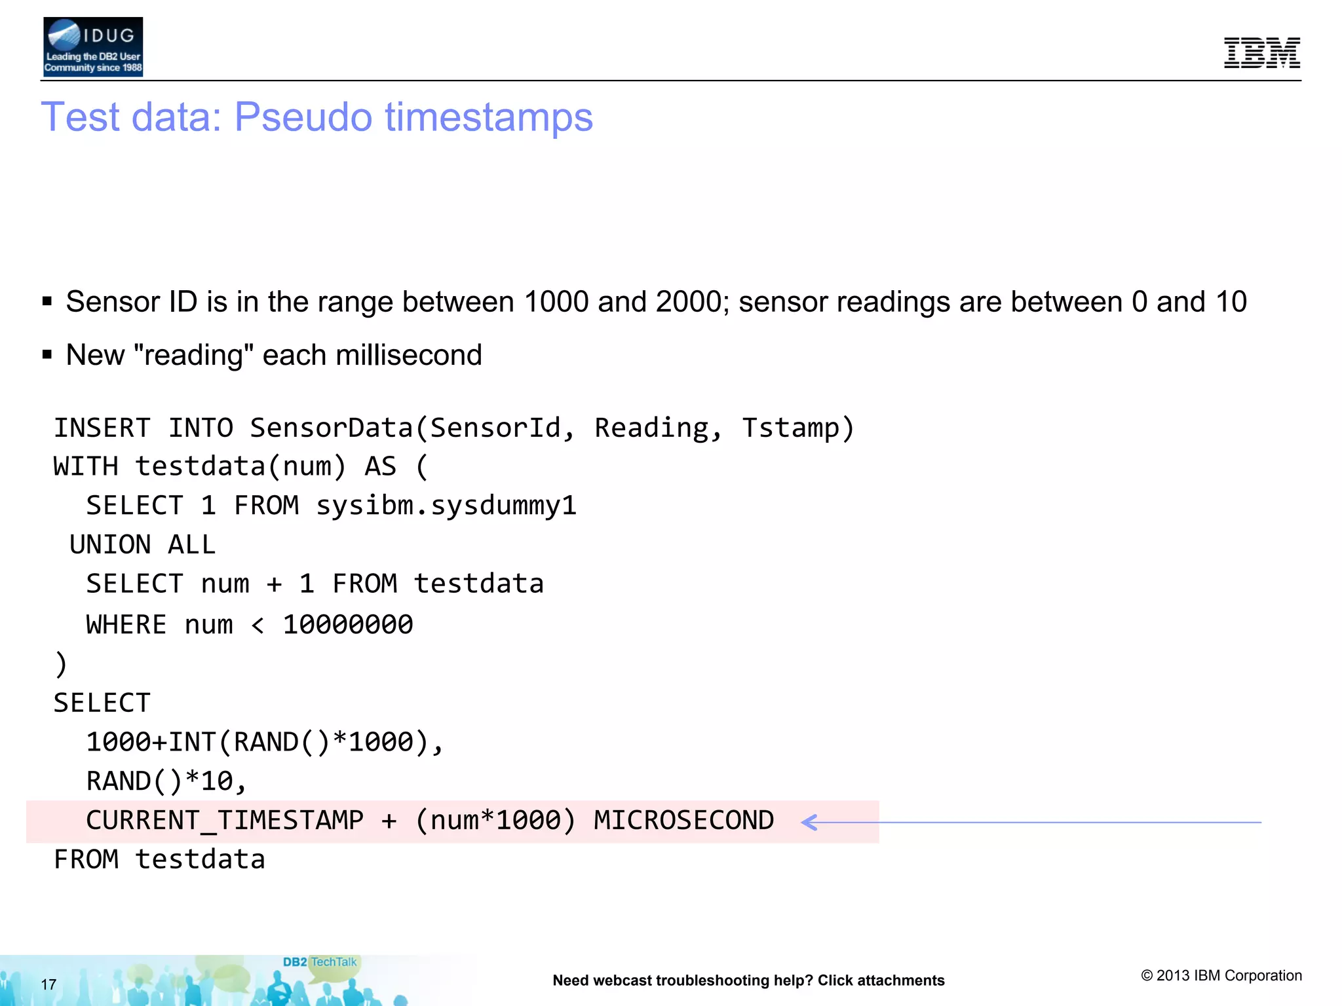Image resolution: width=1342 pixels, height=1006 pixels.
Task: Click the IBM logo
Action: (x=1262, y=52)
